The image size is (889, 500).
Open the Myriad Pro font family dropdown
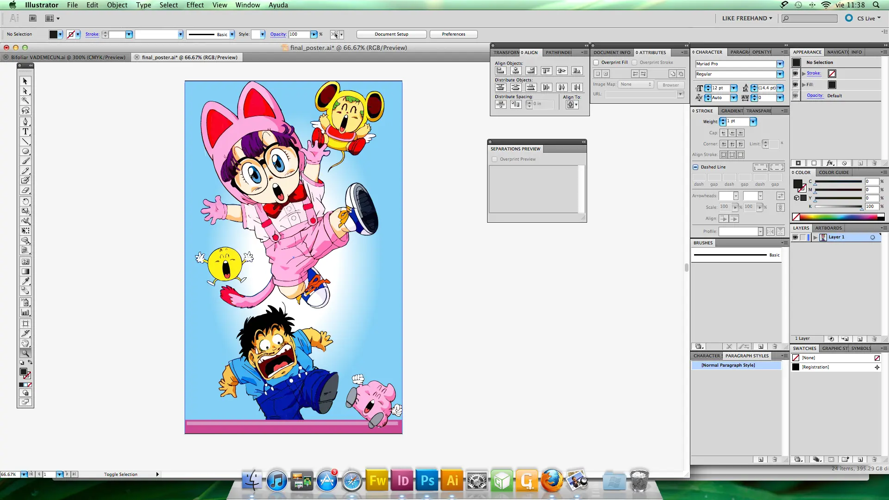click(x=780, y=64)
